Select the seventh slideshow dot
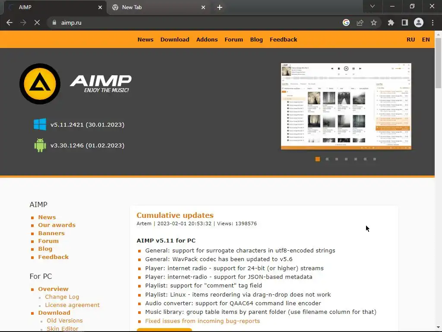Image resolution: width=442 pixels, height=332 pixels. [375, 159]
